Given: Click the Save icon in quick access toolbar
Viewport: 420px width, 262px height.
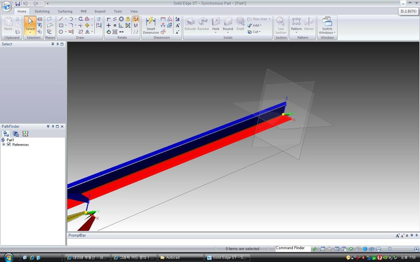Looking at the screenshot, I should (18, 4).
